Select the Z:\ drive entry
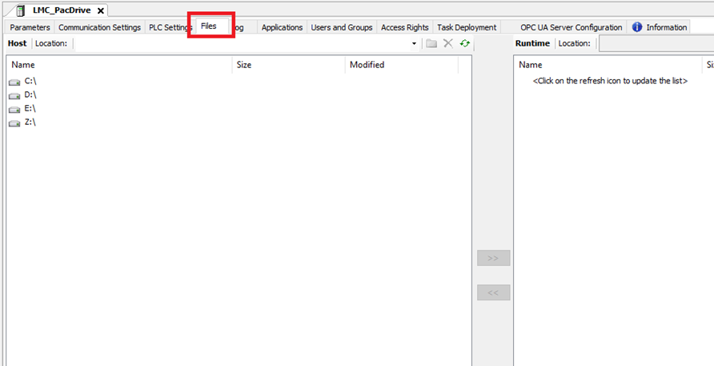 click(30, 122)
